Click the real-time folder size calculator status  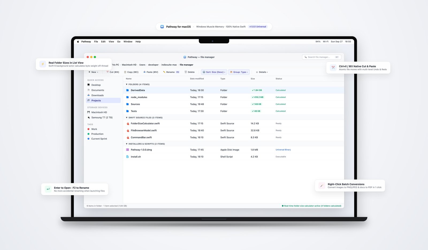[x=312, y=206]
